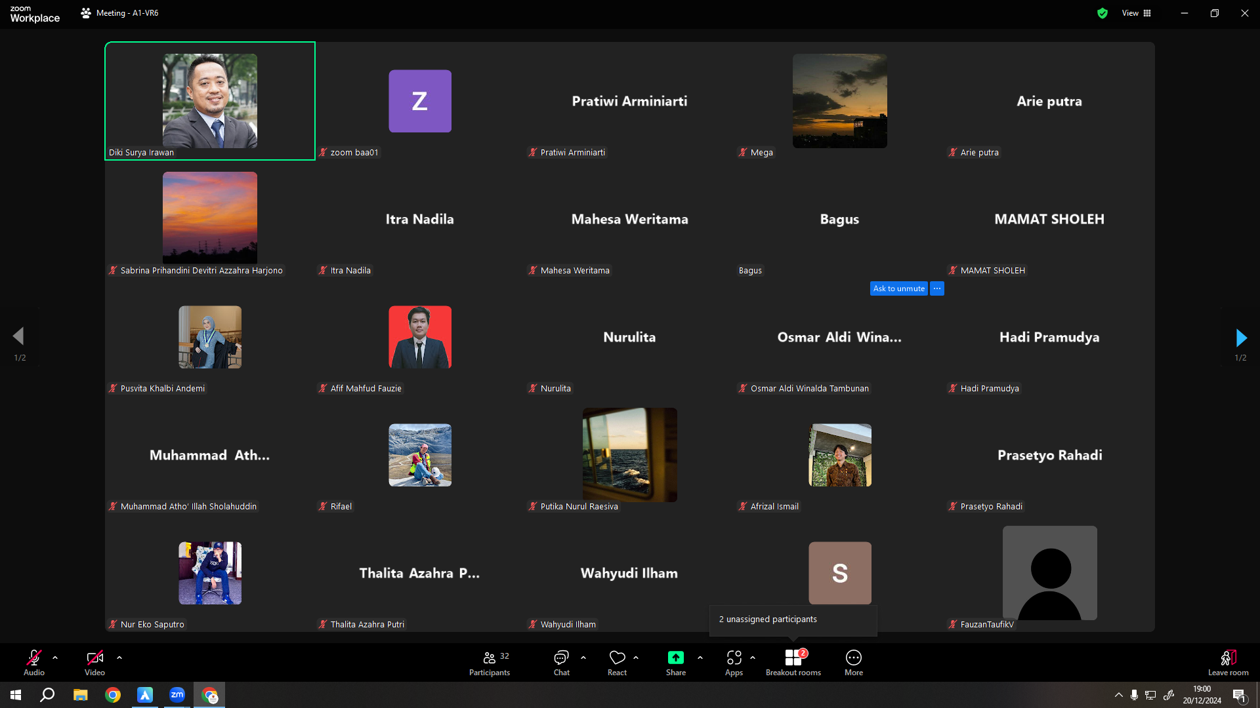Click the meeting info icon beside Meeting - A1-VR6
The width and height of the screenshot is (1260, 708).
coord(86,13)
